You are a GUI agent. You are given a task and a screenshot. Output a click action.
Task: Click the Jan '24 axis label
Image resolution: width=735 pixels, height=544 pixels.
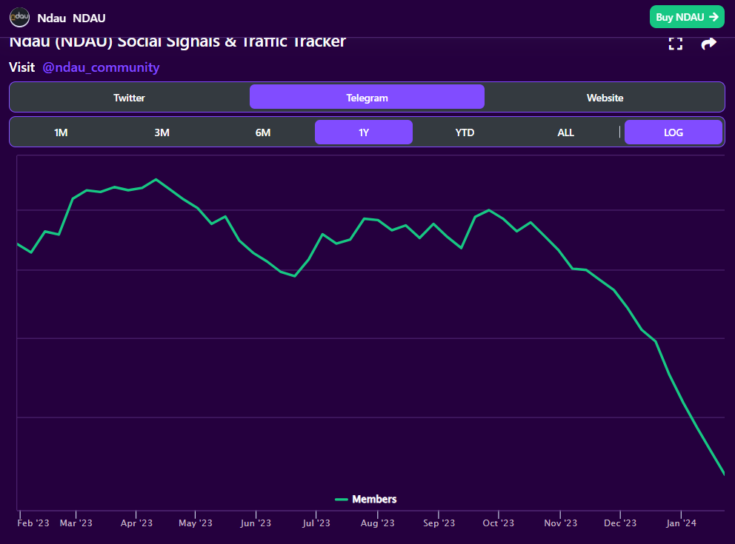[681, 523]
